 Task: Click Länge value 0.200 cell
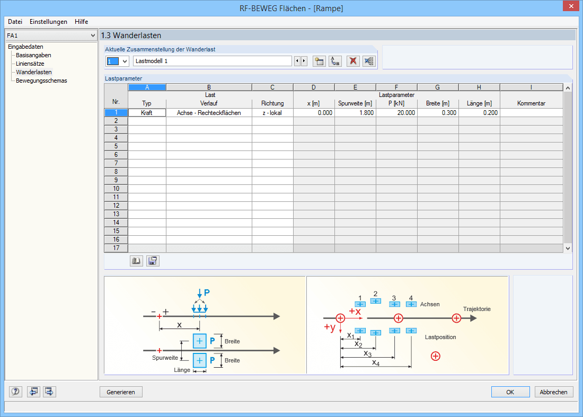tap(479, 113)
